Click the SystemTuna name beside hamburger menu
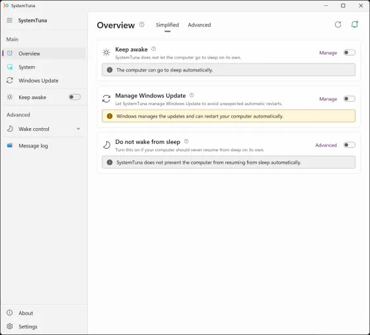 click(x=32, y=20)
